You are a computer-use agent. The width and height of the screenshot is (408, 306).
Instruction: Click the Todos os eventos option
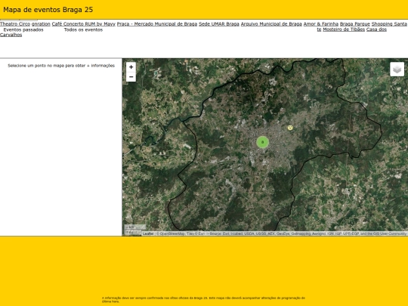click(83, 29)
